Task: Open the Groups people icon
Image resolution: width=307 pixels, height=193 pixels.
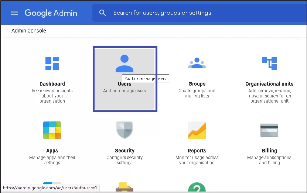Action: (197, 63)
